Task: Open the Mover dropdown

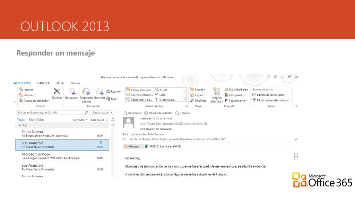Action: point(198,90)
